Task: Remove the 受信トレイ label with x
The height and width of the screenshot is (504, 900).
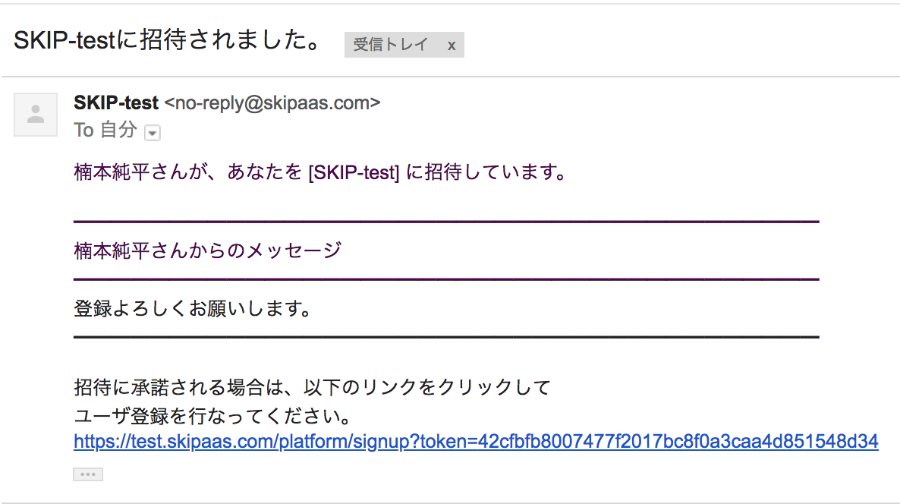Action: 452,46
